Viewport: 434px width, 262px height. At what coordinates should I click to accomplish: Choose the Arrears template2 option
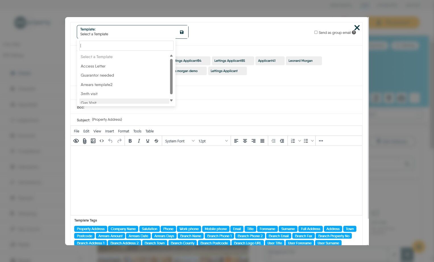tap(124, 85)
